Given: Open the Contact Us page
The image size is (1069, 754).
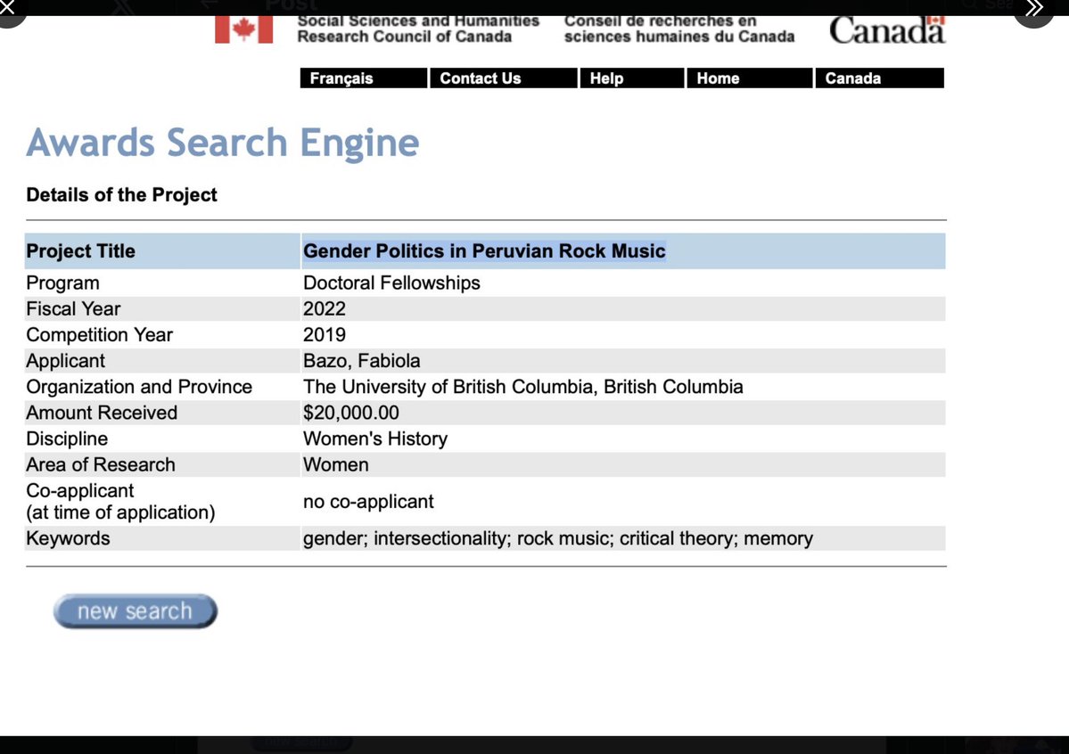Looking at the screenshot, I should (x=480, y=78).
